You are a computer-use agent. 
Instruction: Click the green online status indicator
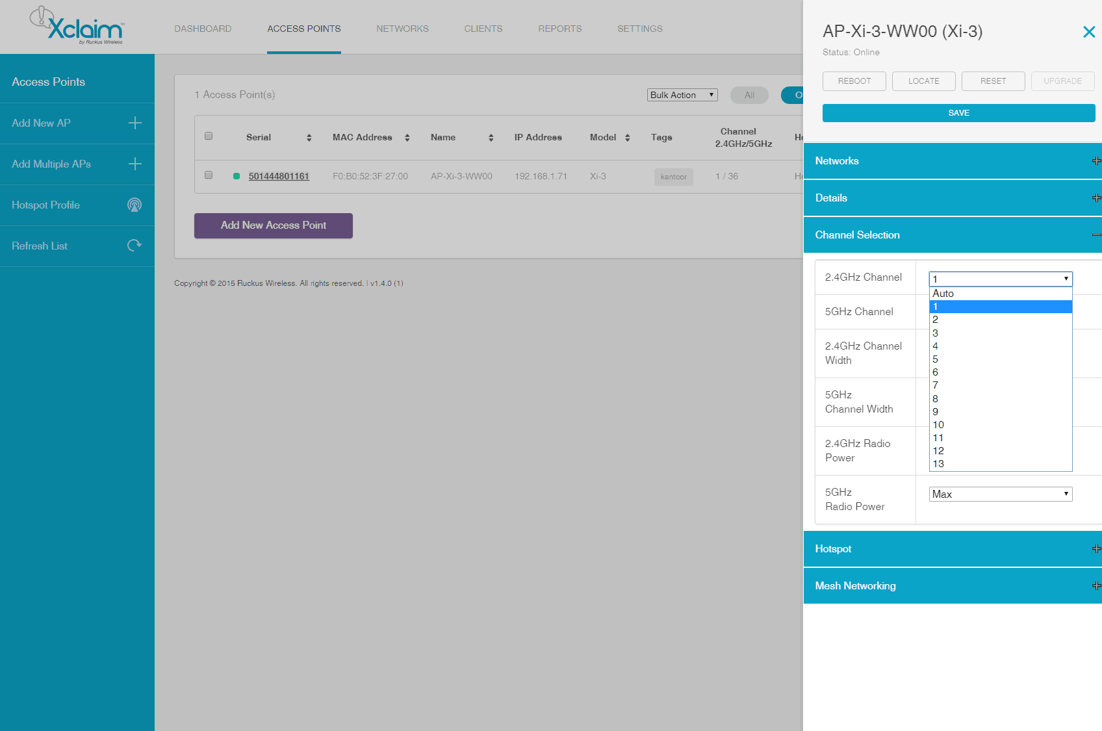coord(237,176)
